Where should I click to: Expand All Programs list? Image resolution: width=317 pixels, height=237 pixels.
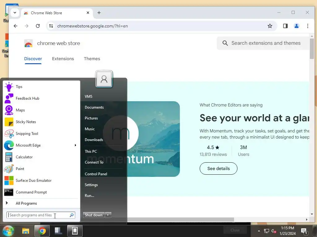click(41, 203)
